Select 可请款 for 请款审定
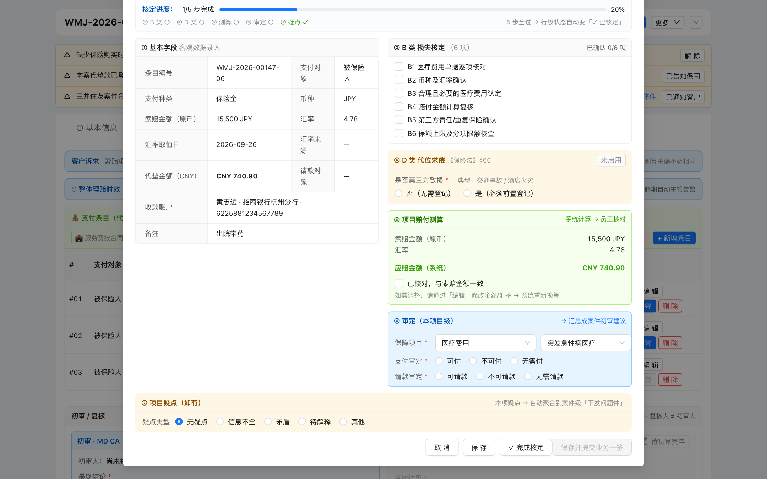Image resolution: width=767 pixels, height=479 pixels. coord(439,376)
